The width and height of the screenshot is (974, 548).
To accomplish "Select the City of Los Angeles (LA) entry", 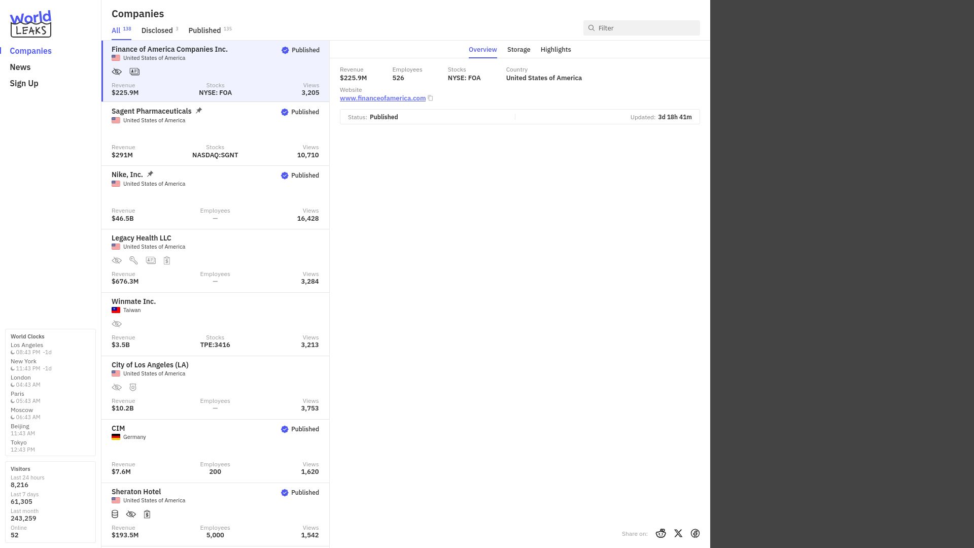I will pos(215,388).
